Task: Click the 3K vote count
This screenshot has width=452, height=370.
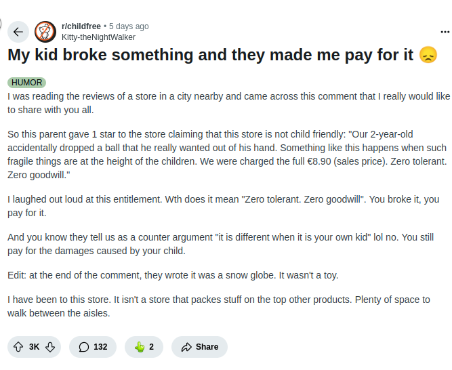Action: [34, 347]
